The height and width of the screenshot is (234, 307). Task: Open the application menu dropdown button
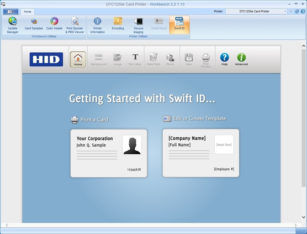[x=11, y=12]
